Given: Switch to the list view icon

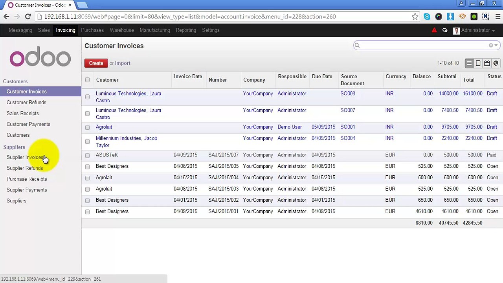Looking at the screenshot, I should tap(469, 63).
